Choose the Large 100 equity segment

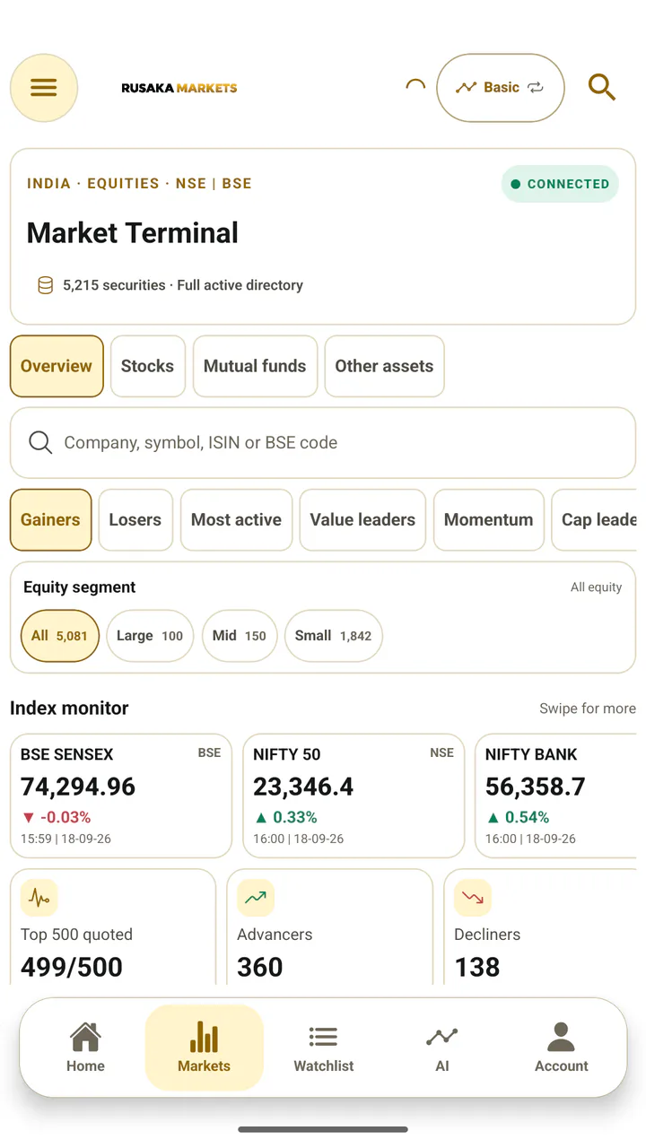coord(150,636)
